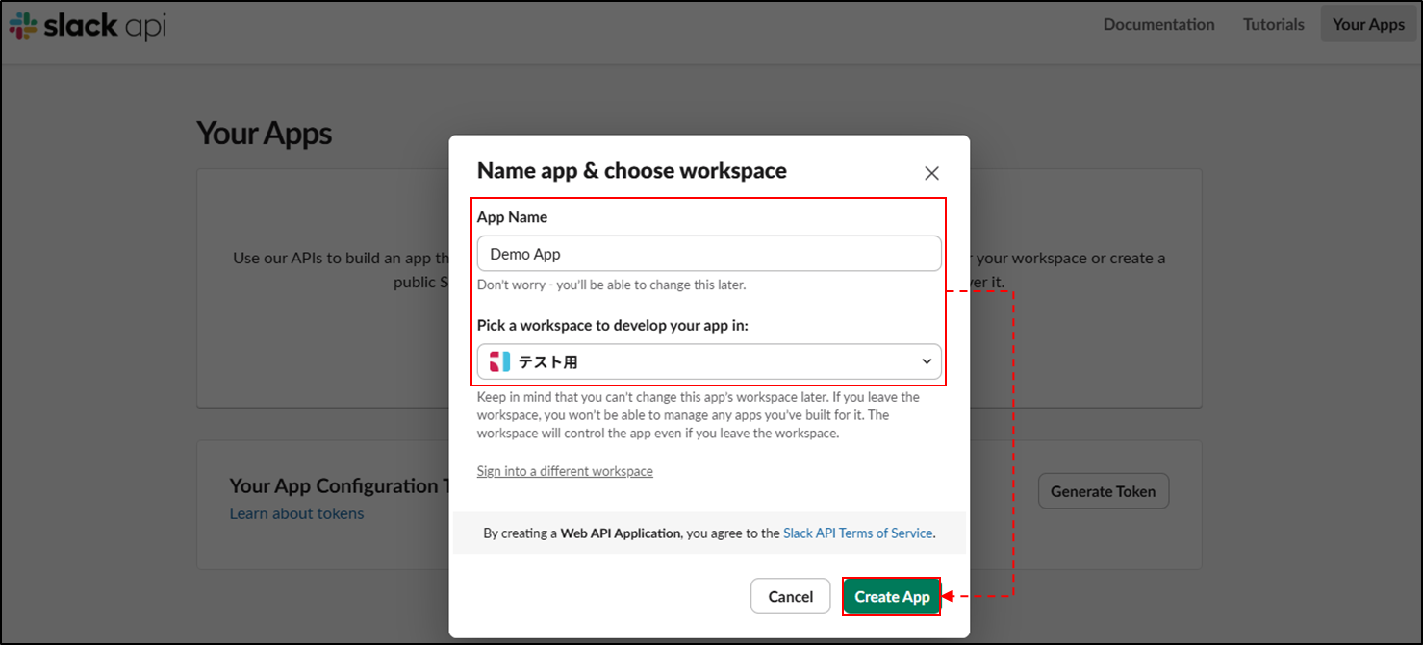Click the Generate Token button
This screenshot has height=645, width=1423.
[x=1103, y=491]
